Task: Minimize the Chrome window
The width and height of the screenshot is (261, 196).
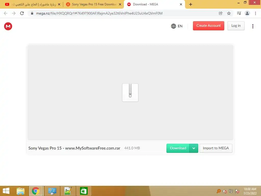Action: coord(238,3)
